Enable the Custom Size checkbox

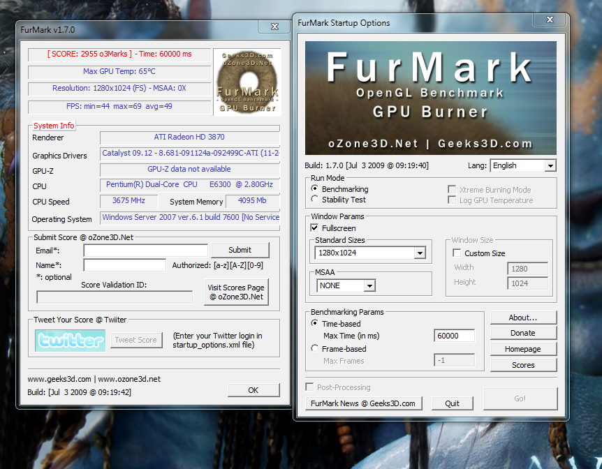pyautogui.click(x=457, y=253)
